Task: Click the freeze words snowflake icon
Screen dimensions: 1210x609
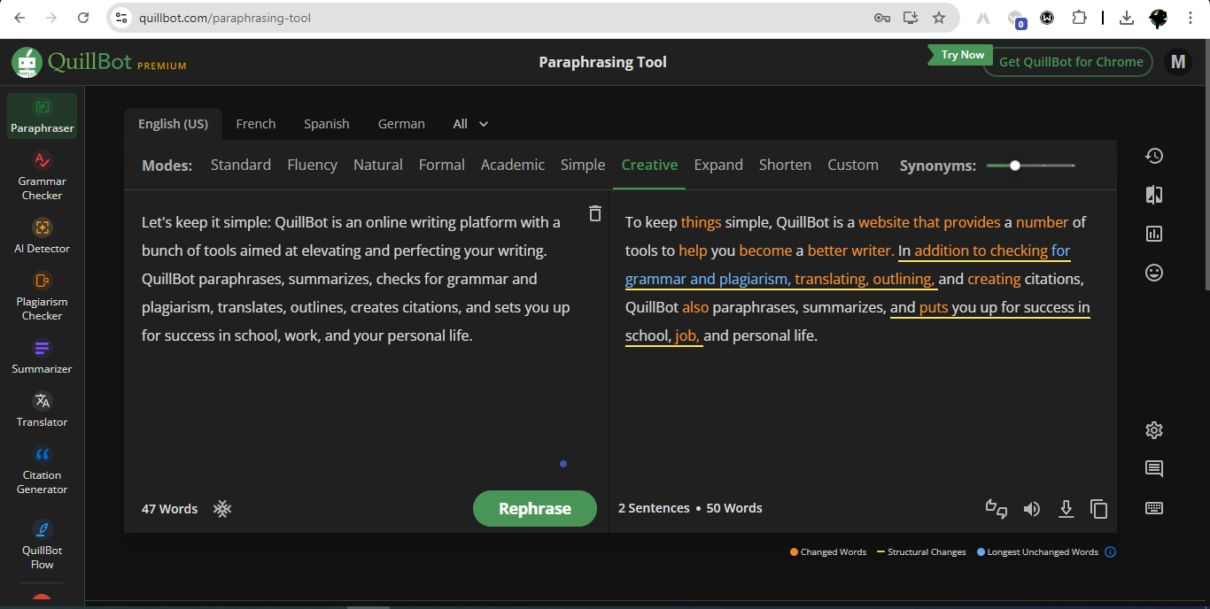Action: pos(222,508)
